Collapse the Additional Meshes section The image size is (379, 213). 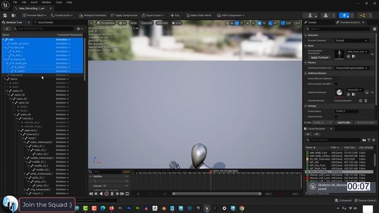(306, 73)
